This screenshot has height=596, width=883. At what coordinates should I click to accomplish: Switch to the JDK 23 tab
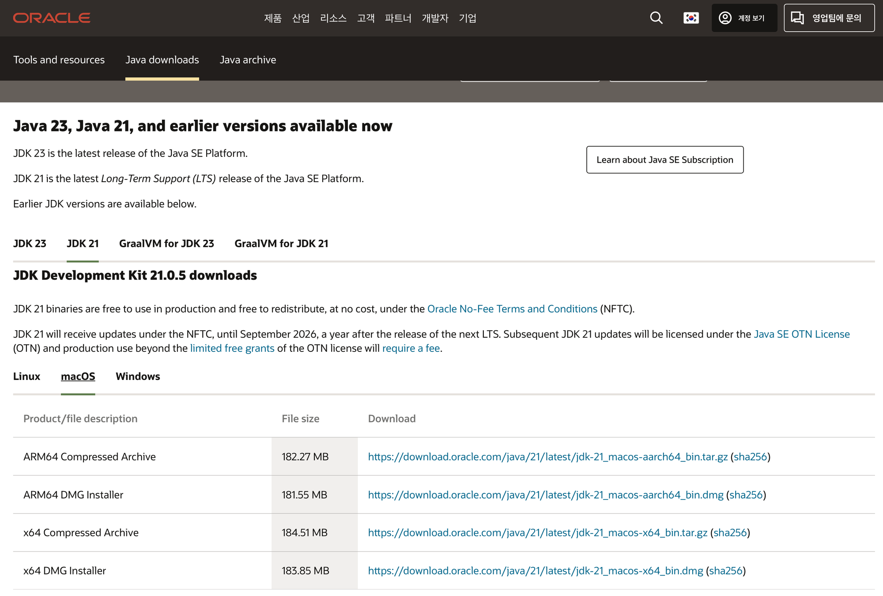coord(30,243)
